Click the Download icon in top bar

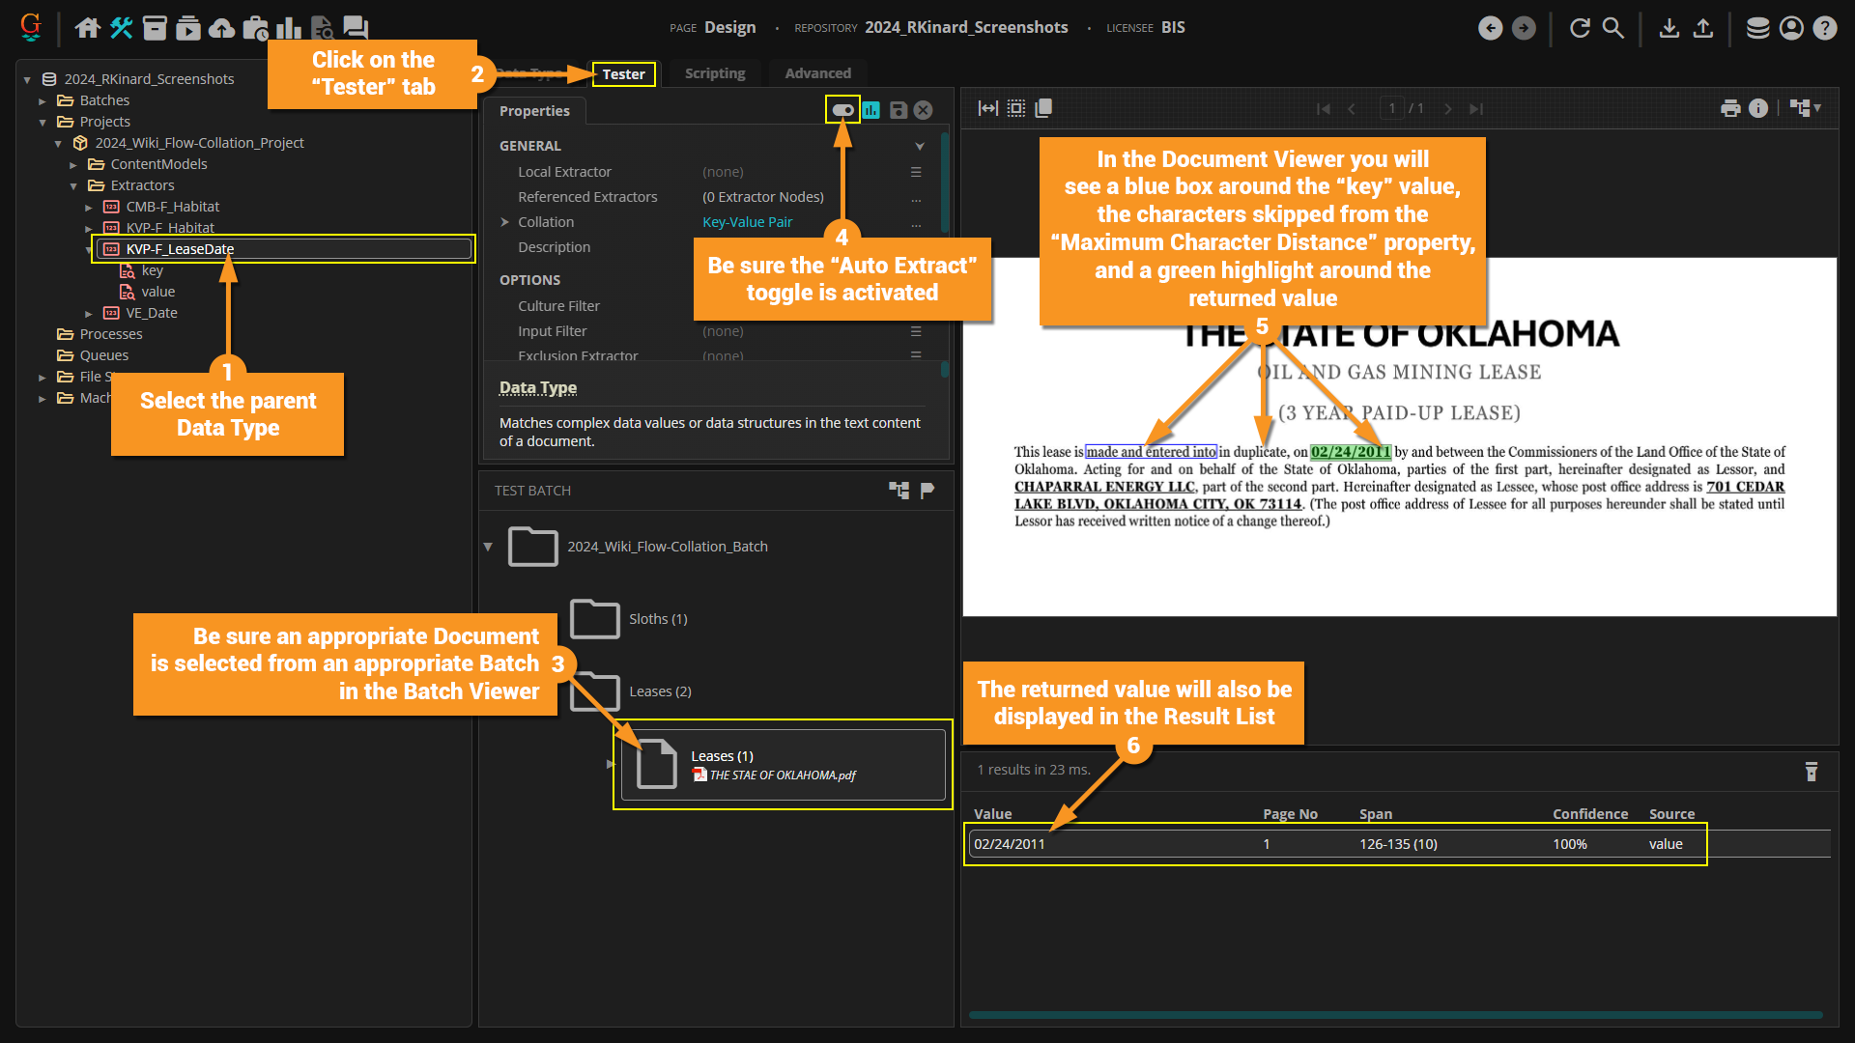click(x=1669, y=28)
